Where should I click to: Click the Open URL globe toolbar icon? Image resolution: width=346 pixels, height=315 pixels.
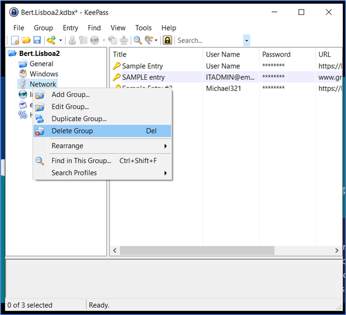94,40
